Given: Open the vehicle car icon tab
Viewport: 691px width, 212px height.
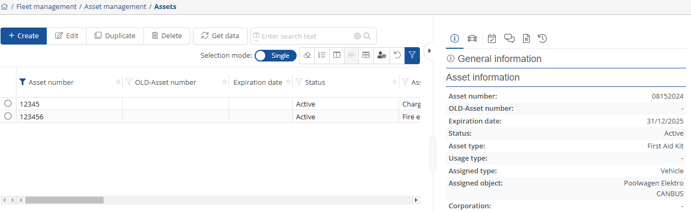Looking at the screenshot, I should (472, 38).
